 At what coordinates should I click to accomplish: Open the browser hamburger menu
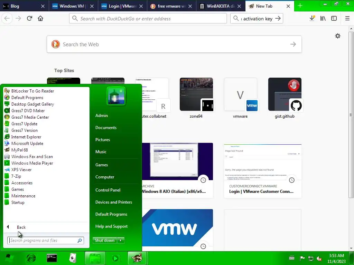(x=347, y=18)
